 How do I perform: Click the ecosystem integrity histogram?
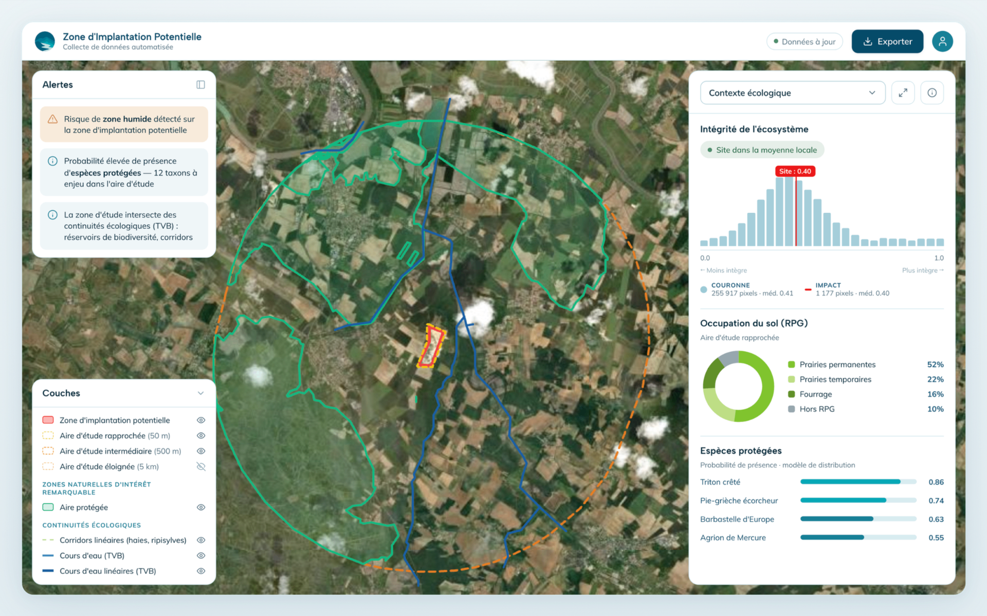[821, 211]
